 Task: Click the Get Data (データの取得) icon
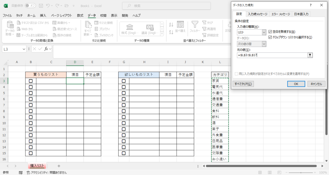(x=10, y=25)
